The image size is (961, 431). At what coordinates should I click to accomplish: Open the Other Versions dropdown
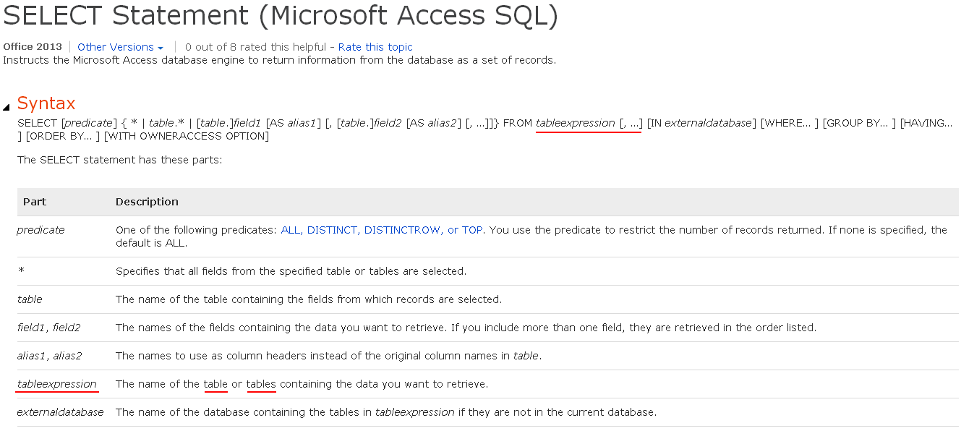[x=120, y=47]
